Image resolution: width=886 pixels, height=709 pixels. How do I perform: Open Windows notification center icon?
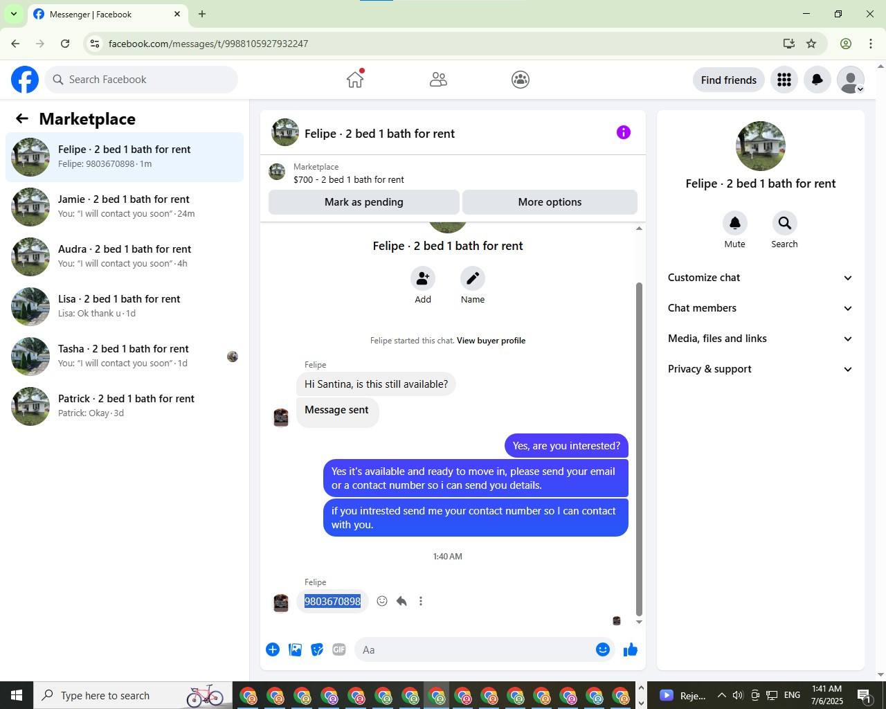pos(864,695)
